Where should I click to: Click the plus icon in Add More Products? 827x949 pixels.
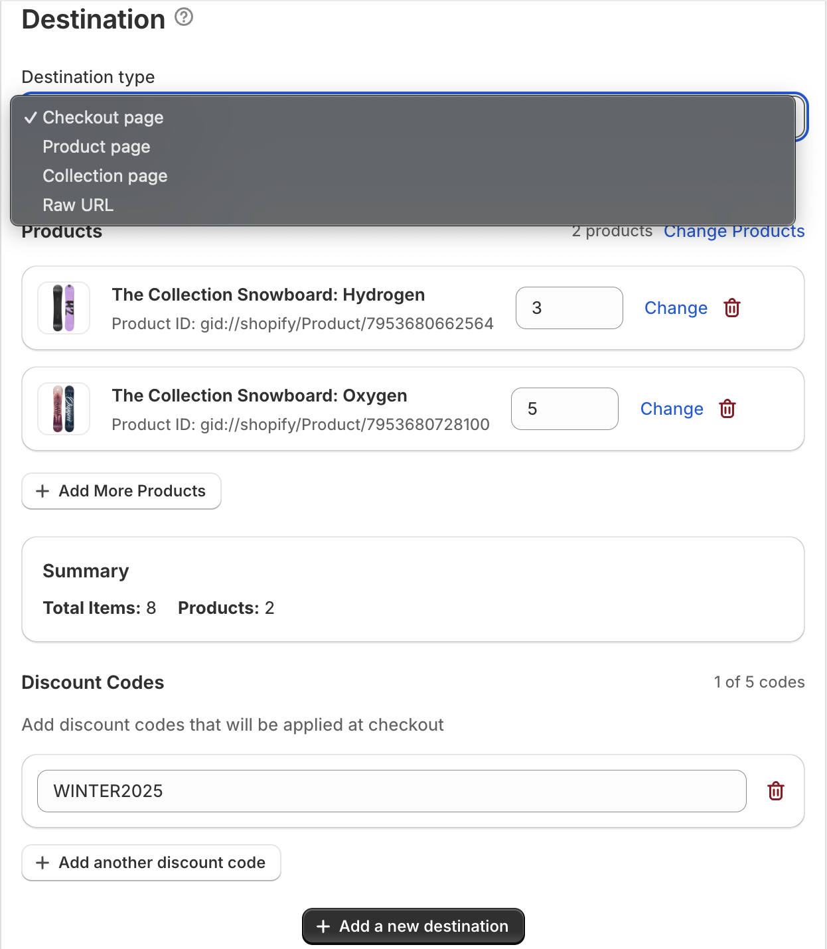42,491
